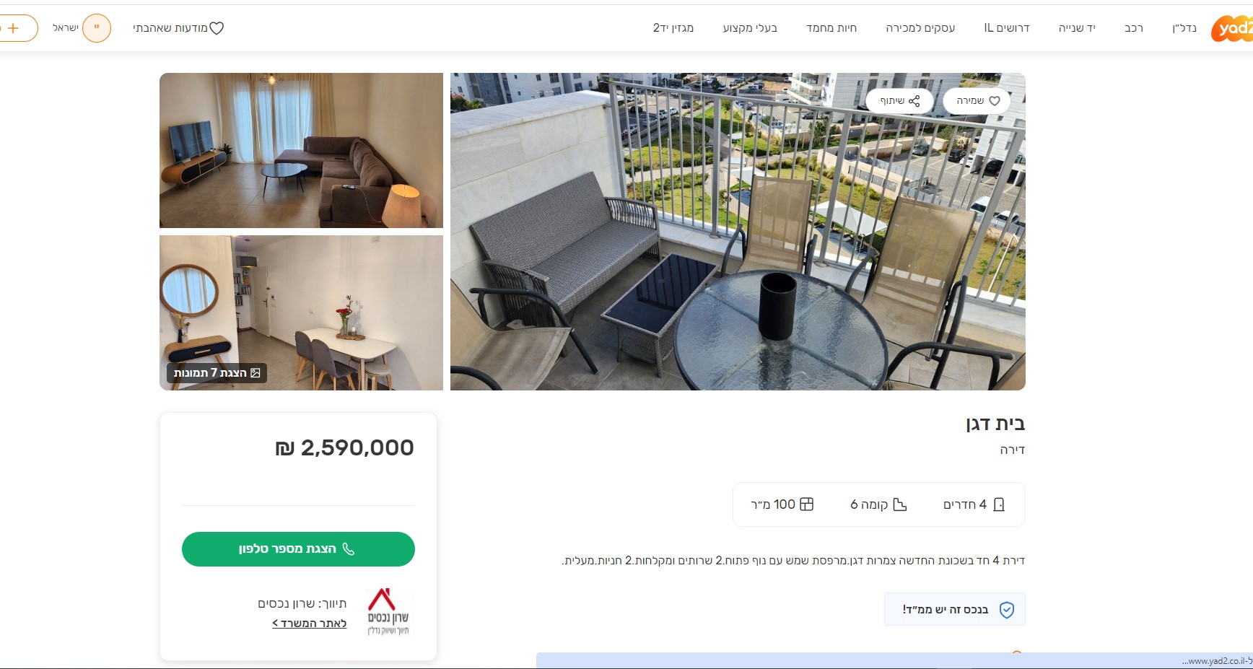The height and width of the screenshot is (669, 1253).
Task: Click the image gallery icon on הצגת 7 תמונות
Action: (x=256, y=373)
